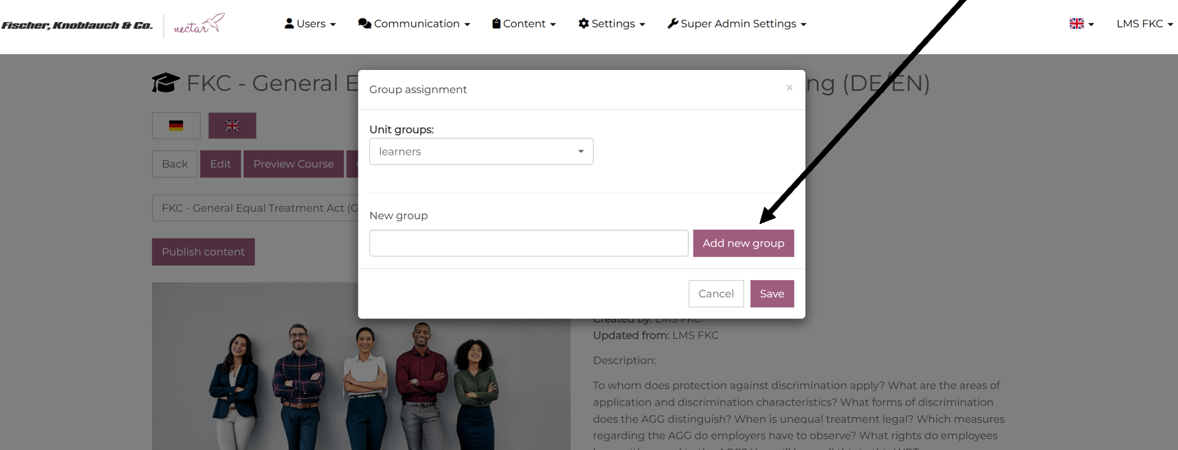Click the Publish content button

pos(203,252)
